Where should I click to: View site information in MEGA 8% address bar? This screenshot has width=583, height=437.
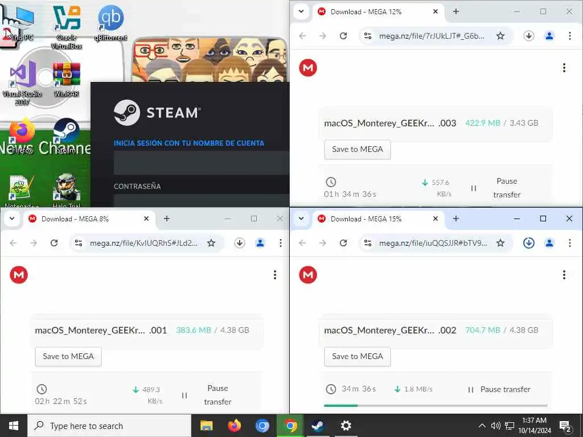tap(79, 243)
